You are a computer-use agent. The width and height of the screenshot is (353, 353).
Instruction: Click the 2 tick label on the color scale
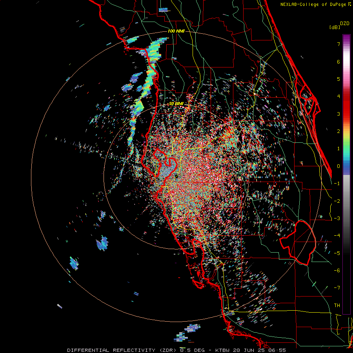click(338, 131)
